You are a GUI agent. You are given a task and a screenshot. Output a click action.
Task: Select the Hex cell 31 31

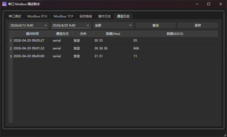click(x=113, y=56)
